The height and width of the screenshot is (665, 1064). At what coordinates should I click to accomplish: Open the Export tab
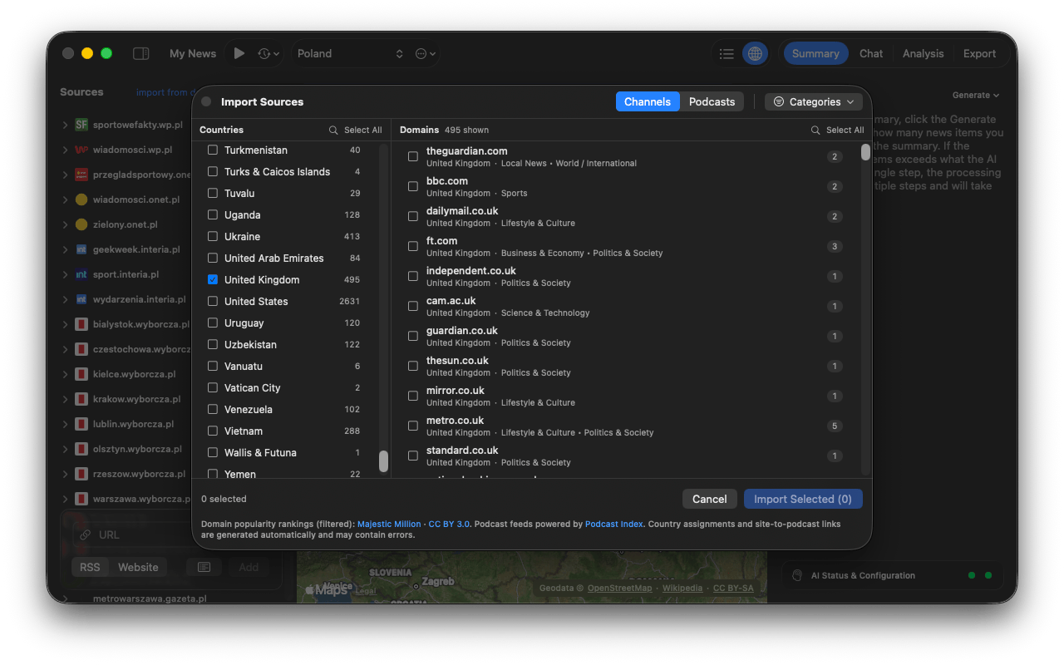tap(979, 53)
